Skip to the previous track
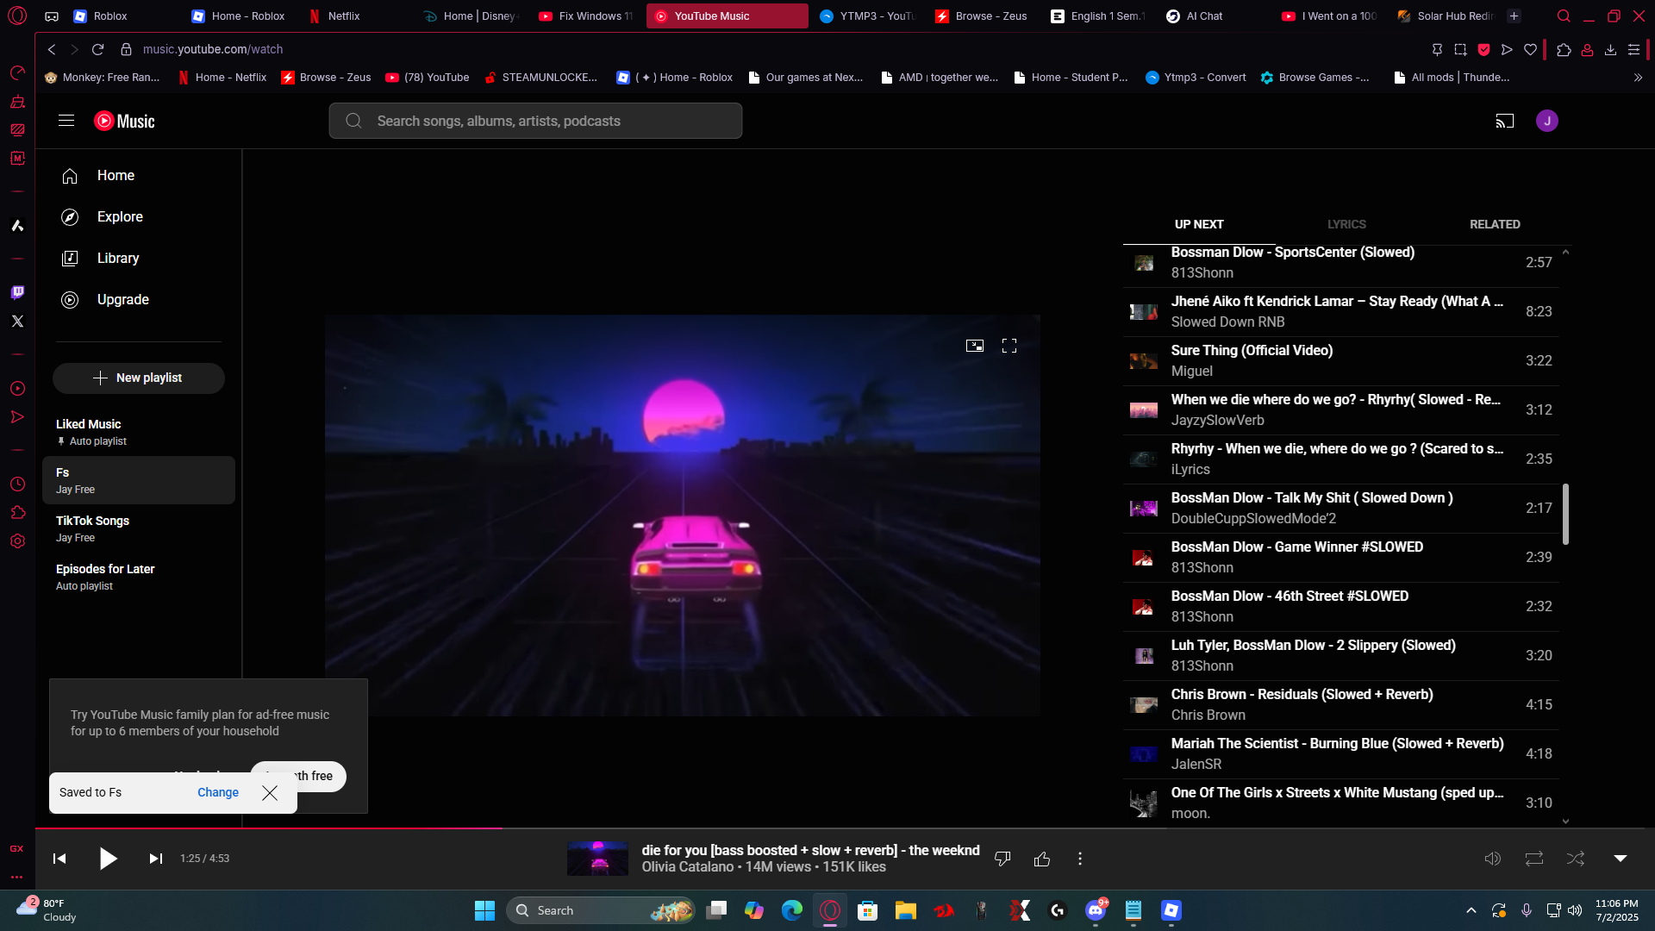Viewport: 1655px width, 931px height. click(x=59, y=859)
